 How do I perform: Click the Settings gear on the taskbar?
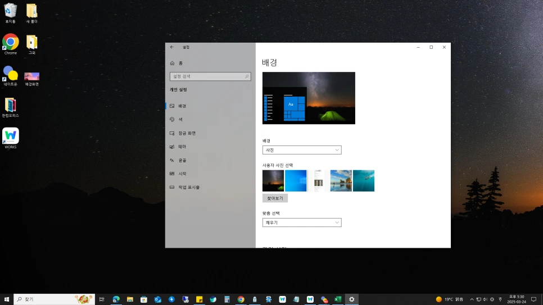coord(351,299)
